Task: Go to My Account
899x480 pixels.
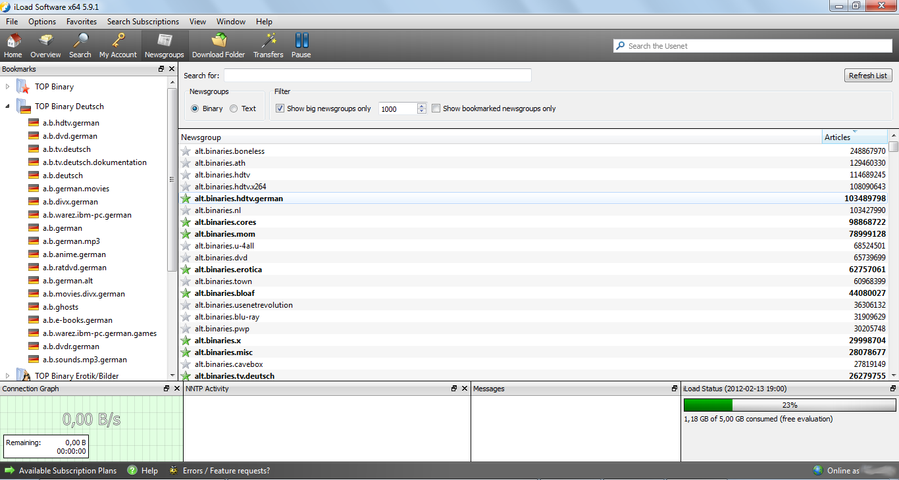Action: (117, 44)
